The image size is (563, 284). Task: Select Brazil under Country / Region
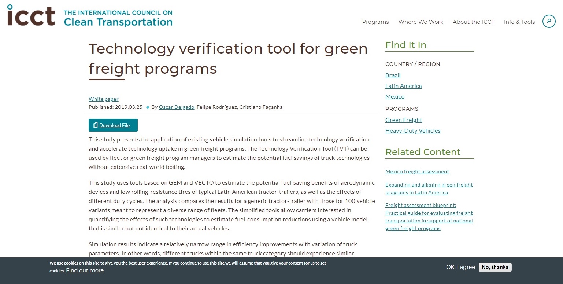click(393, 75)
